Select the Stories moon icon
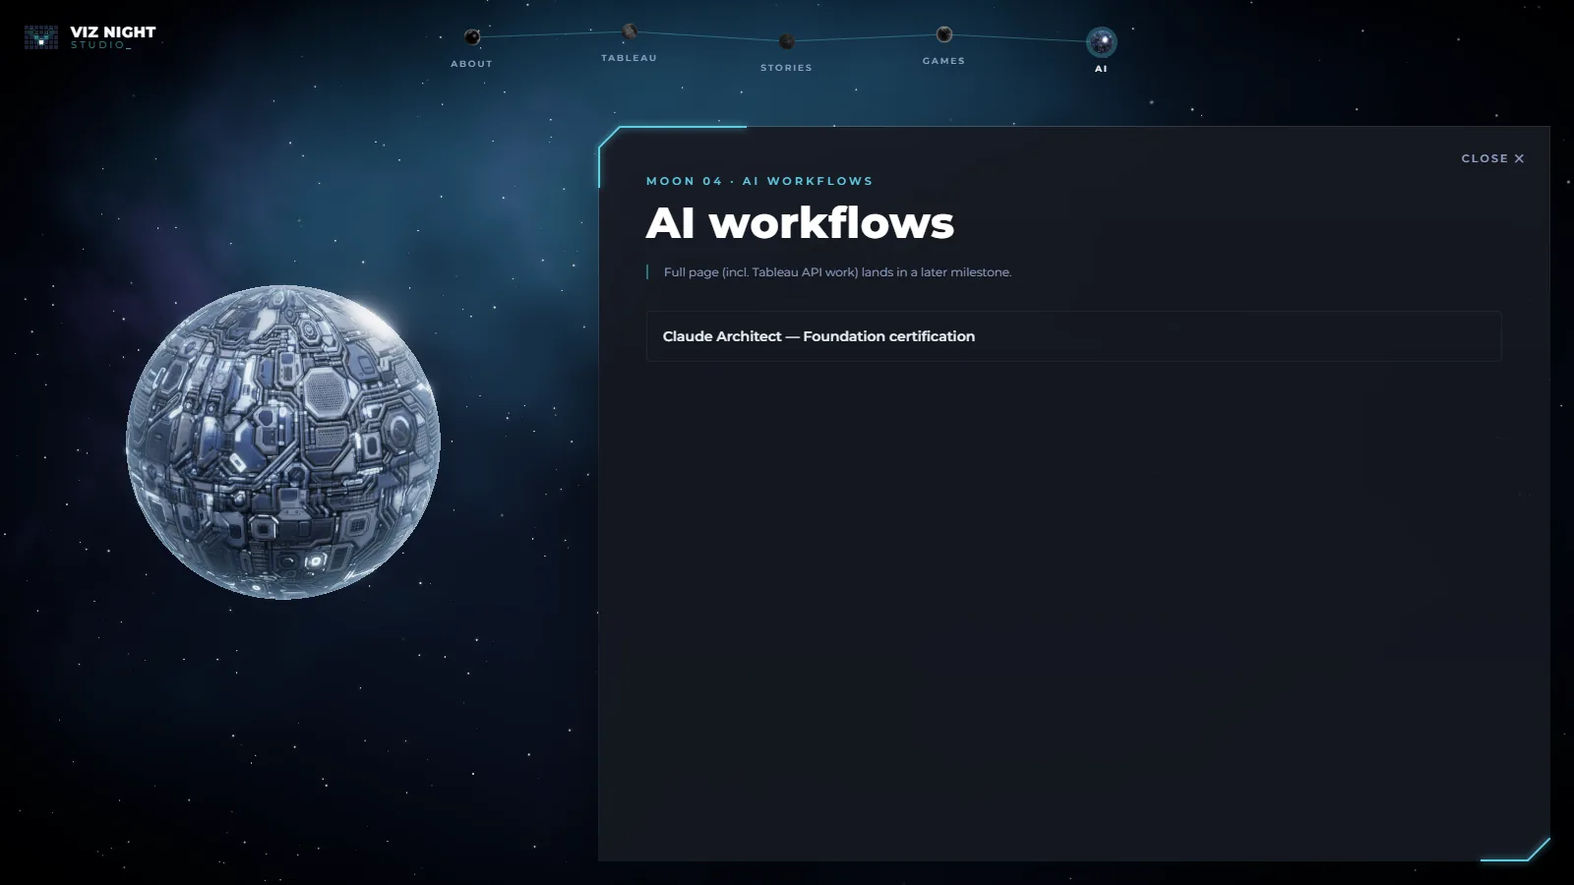The image size is (1574, 885). click(786, 41)
